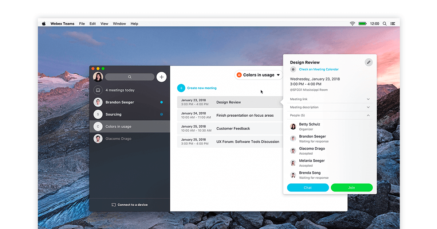Open Spotlight search from the menu bar
437x229 pixels.
click(x=385, y=24)
